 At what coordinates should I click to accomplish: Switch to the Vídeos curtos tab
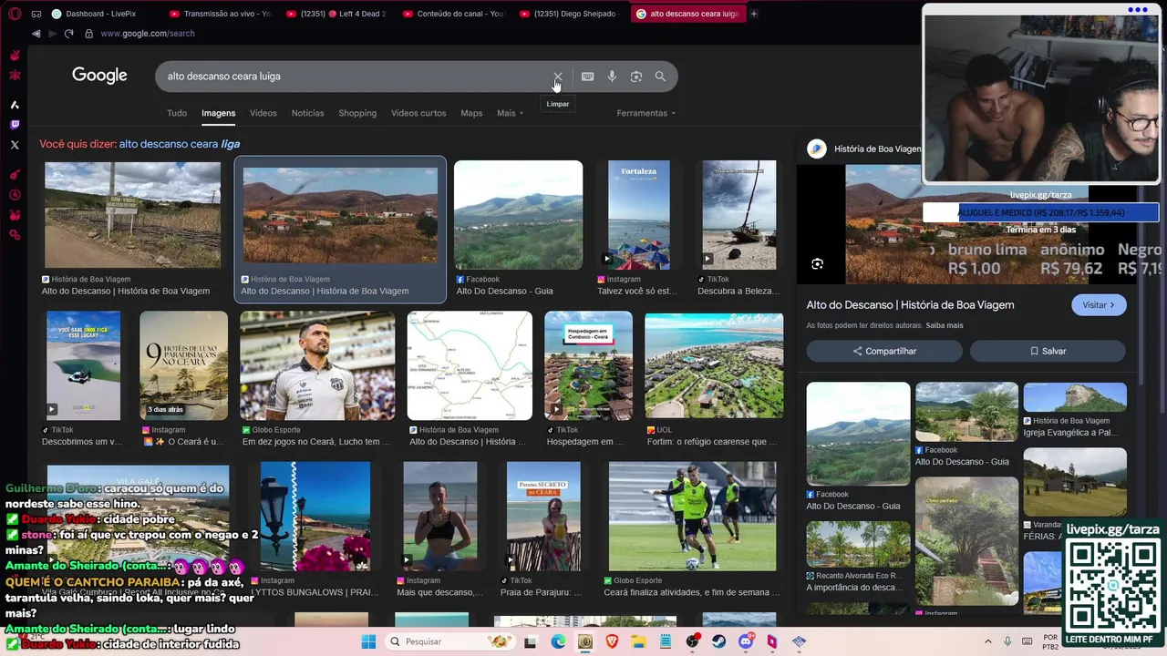[418, 113]
